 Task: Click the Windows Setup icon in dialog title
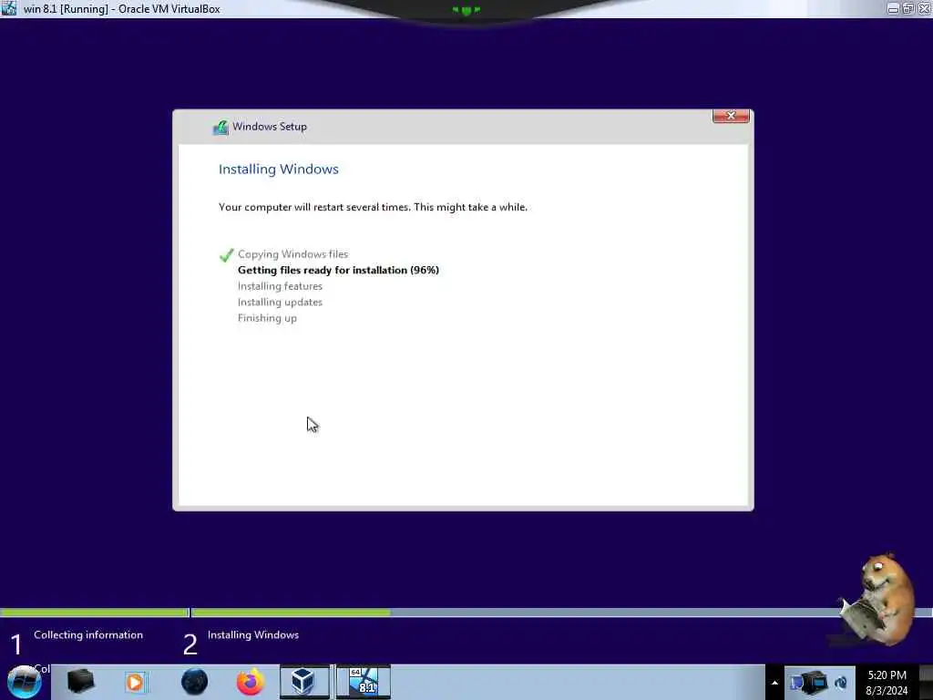point(220,127)
